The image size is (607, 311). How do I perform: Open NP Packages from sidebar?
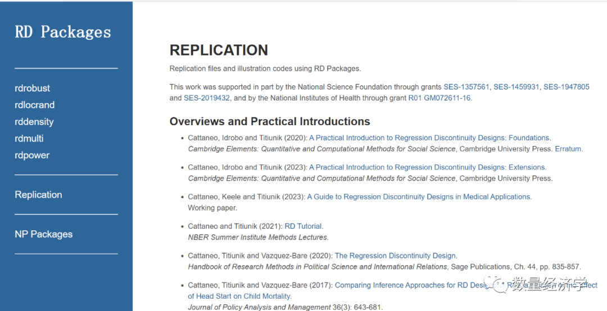(x=44, y=234)
